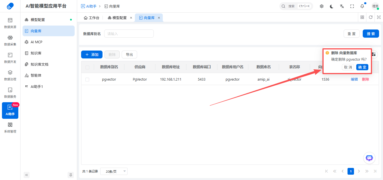Open the 20条/页 page size dropdown
This screenshot has height=180, width=383.
[x=114, y=171]
